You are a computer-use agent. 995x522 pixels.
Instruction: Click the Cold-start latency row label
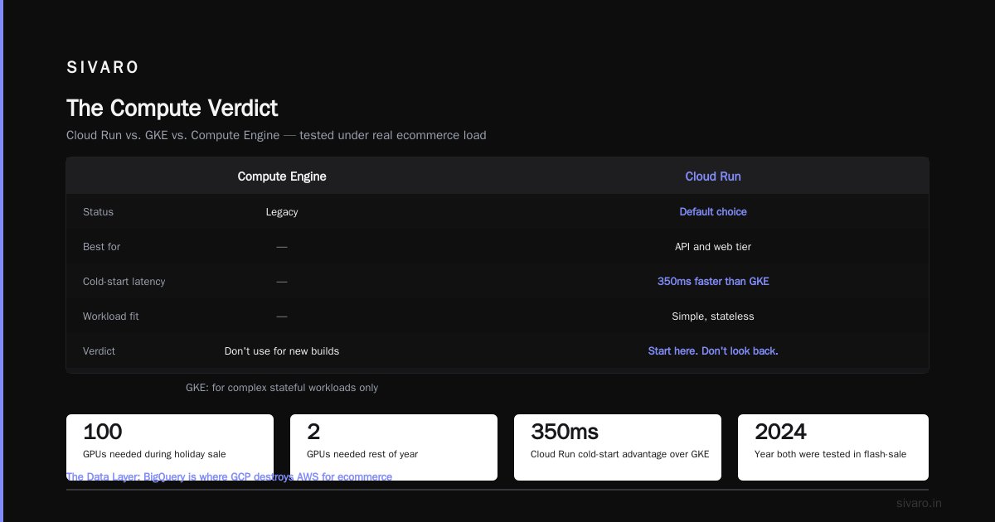click(x=124, y=282)
